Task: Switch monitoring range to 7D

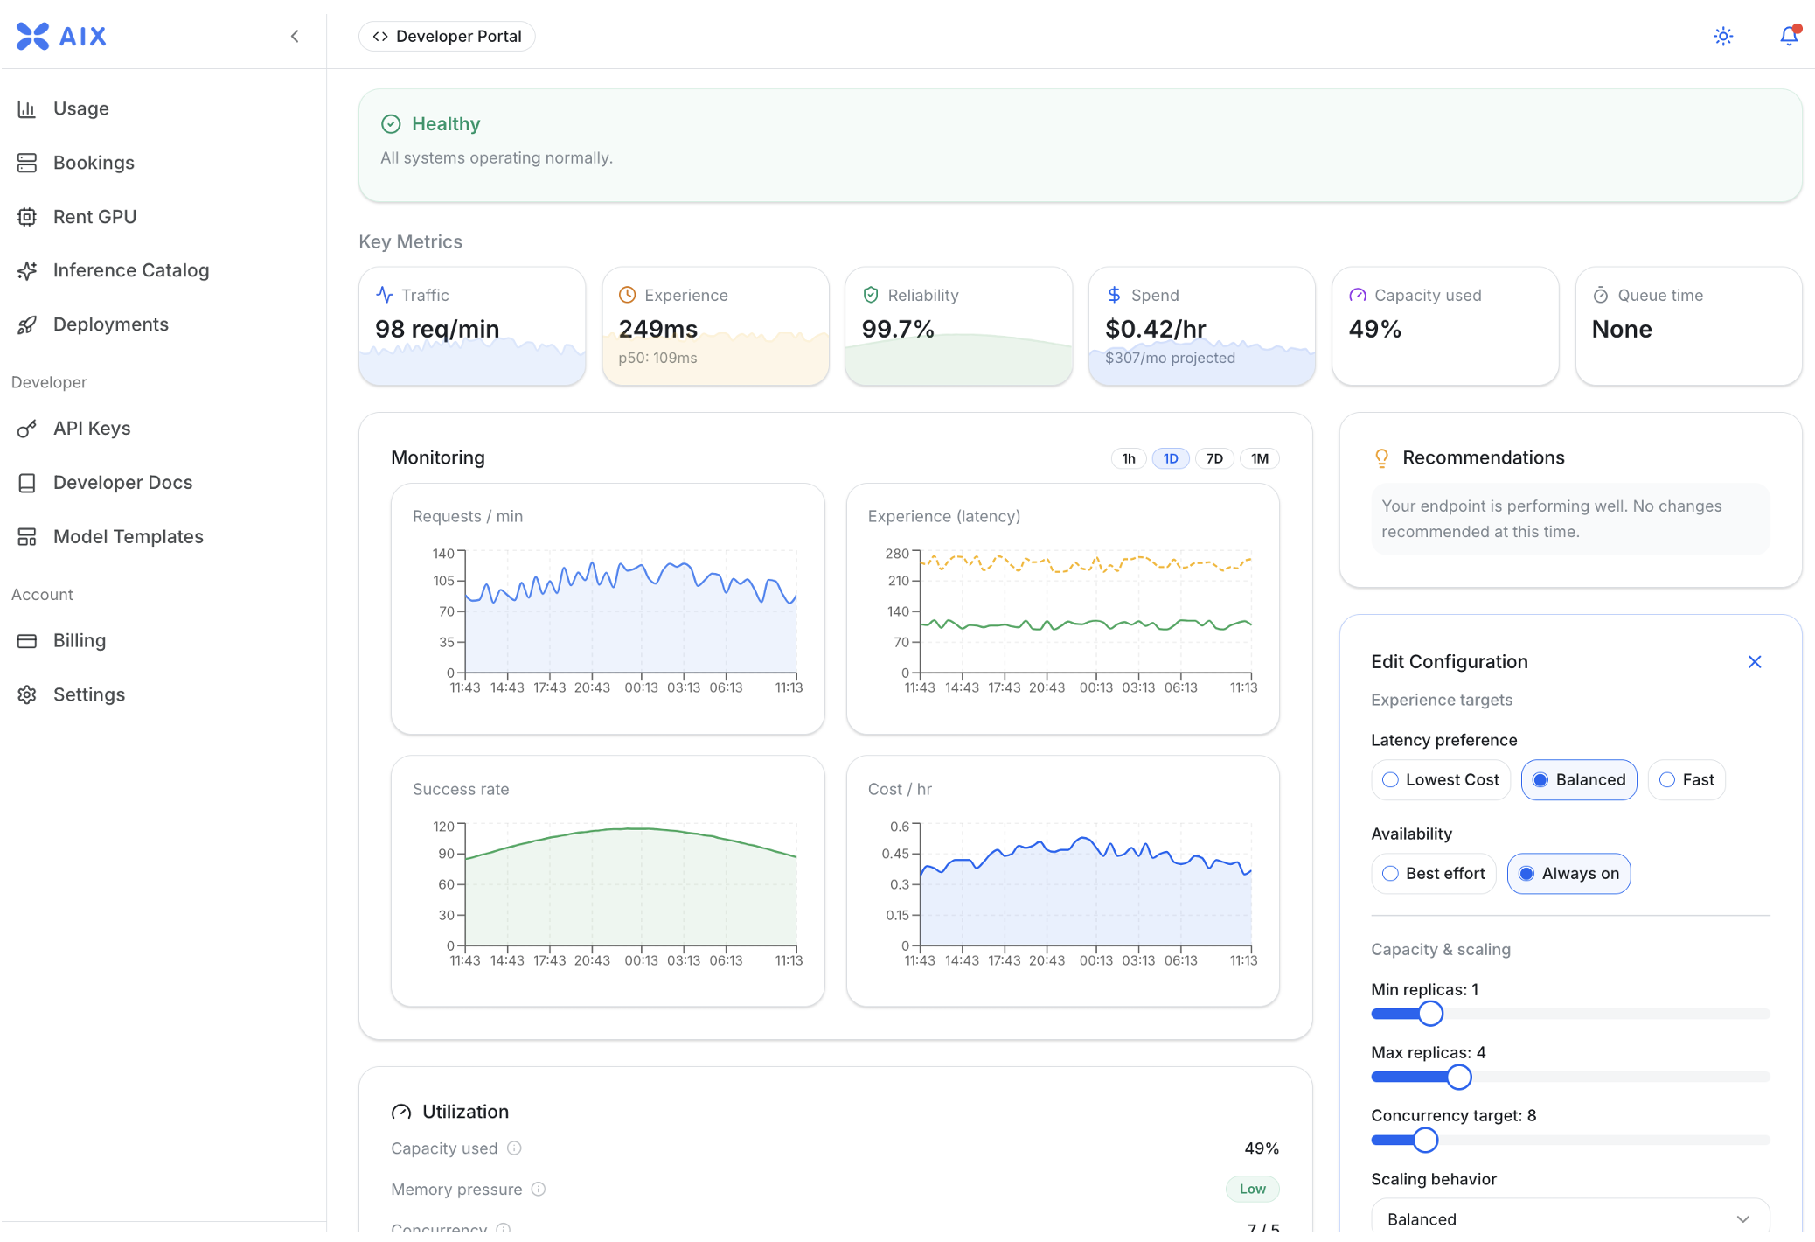Action: [1214, 458]
